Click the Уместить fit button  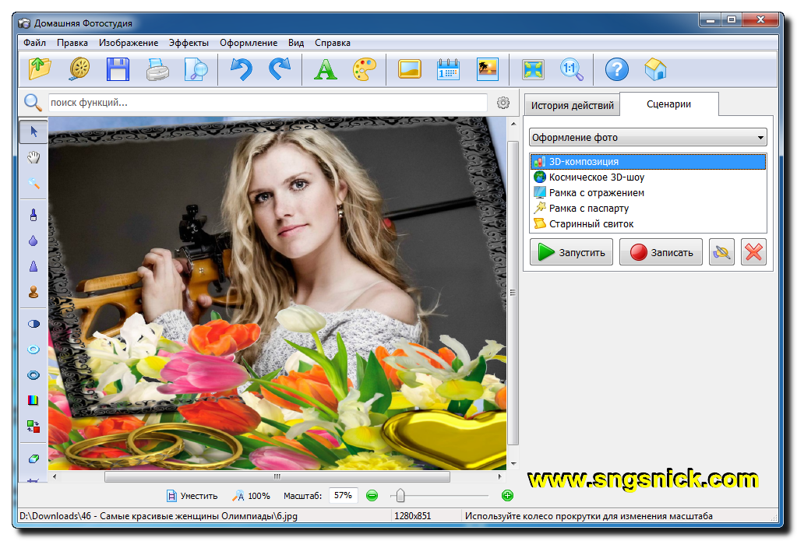tap(192, 496)
